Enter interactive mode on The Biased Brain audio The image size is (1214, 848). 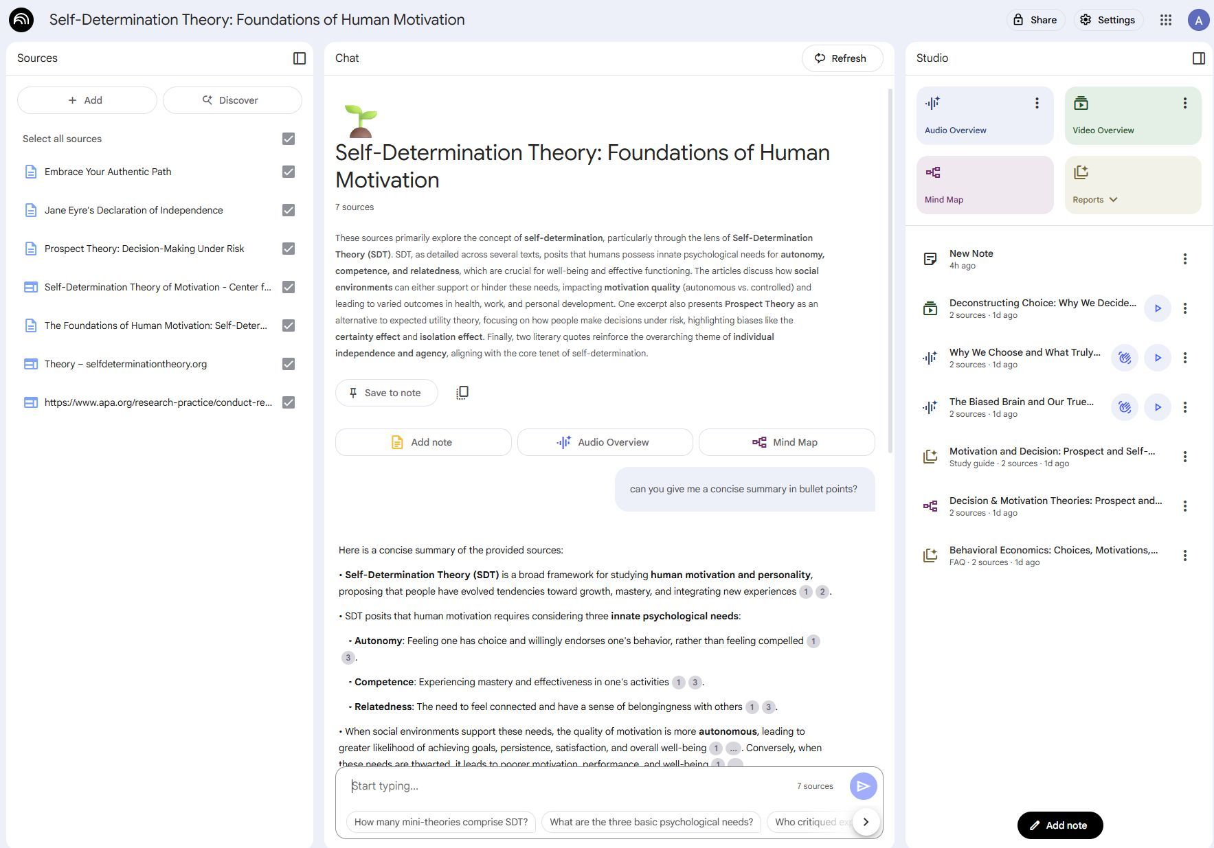click(x=1124, y=406)
